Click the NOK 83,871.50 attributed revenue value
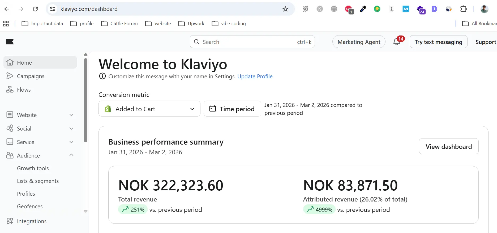Viewport: 497px width, 233px height. [350, 185]
